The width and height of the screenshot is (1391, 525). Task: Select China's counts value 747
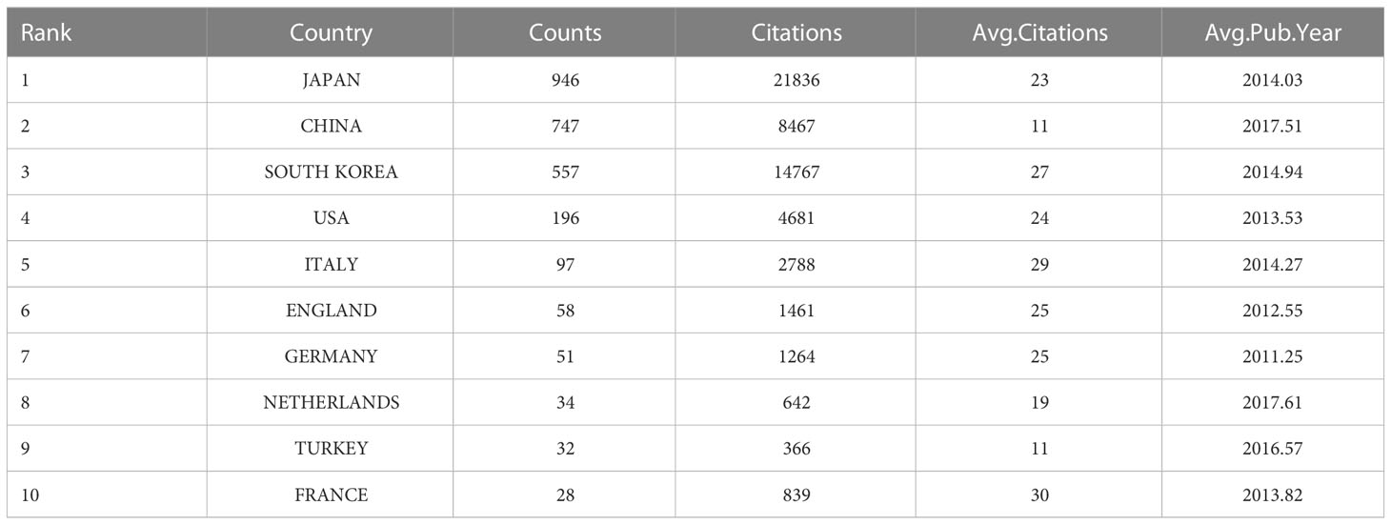[x=565, y=126]
